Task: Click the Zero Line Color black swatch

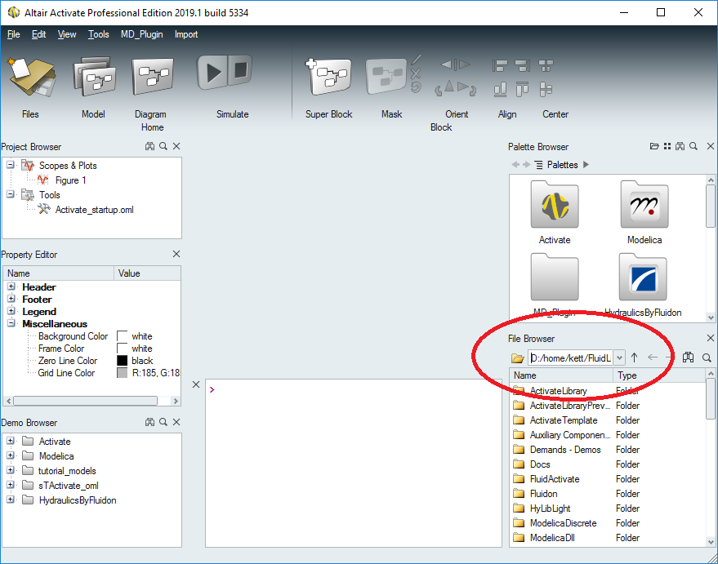Action: 122,361
